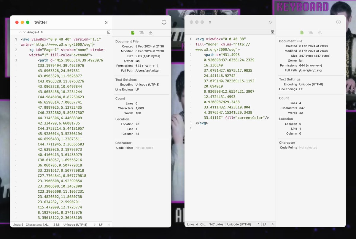Open LF line endings popup in x status bar
The image size is (356, 239).
tap(268, 224)
